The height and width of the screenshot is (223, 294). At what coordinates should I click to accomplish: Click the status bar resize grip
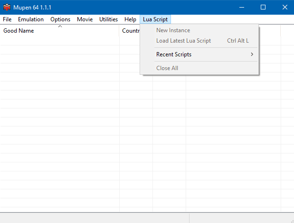[292, 221]
